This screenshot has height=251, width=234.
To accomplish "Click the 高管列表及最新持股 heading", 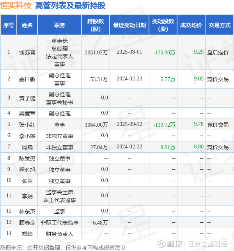I will click(x=70, y=5).
